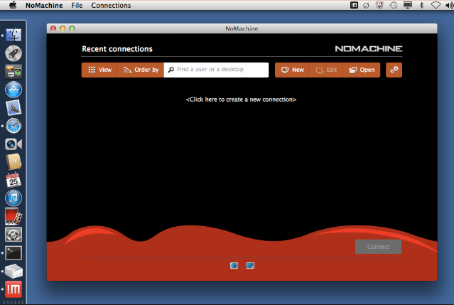Open Mail stamp icon in Dock
Viewport: 454px width, 305px height.
pos(13,108)
